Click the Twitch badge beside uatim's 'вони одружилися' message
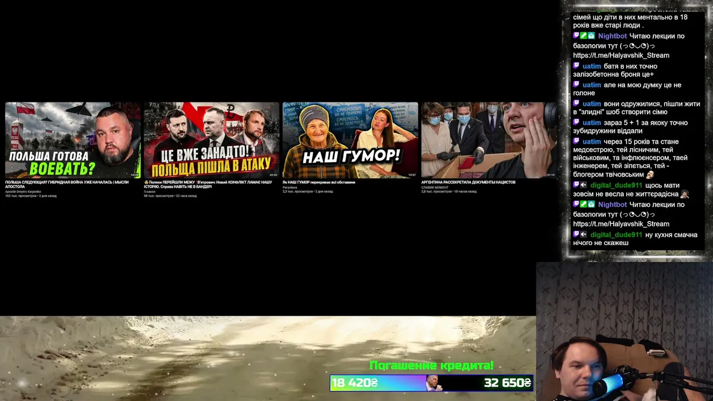The width and height of the screenshot is (713, 401). tap(577, 104)
